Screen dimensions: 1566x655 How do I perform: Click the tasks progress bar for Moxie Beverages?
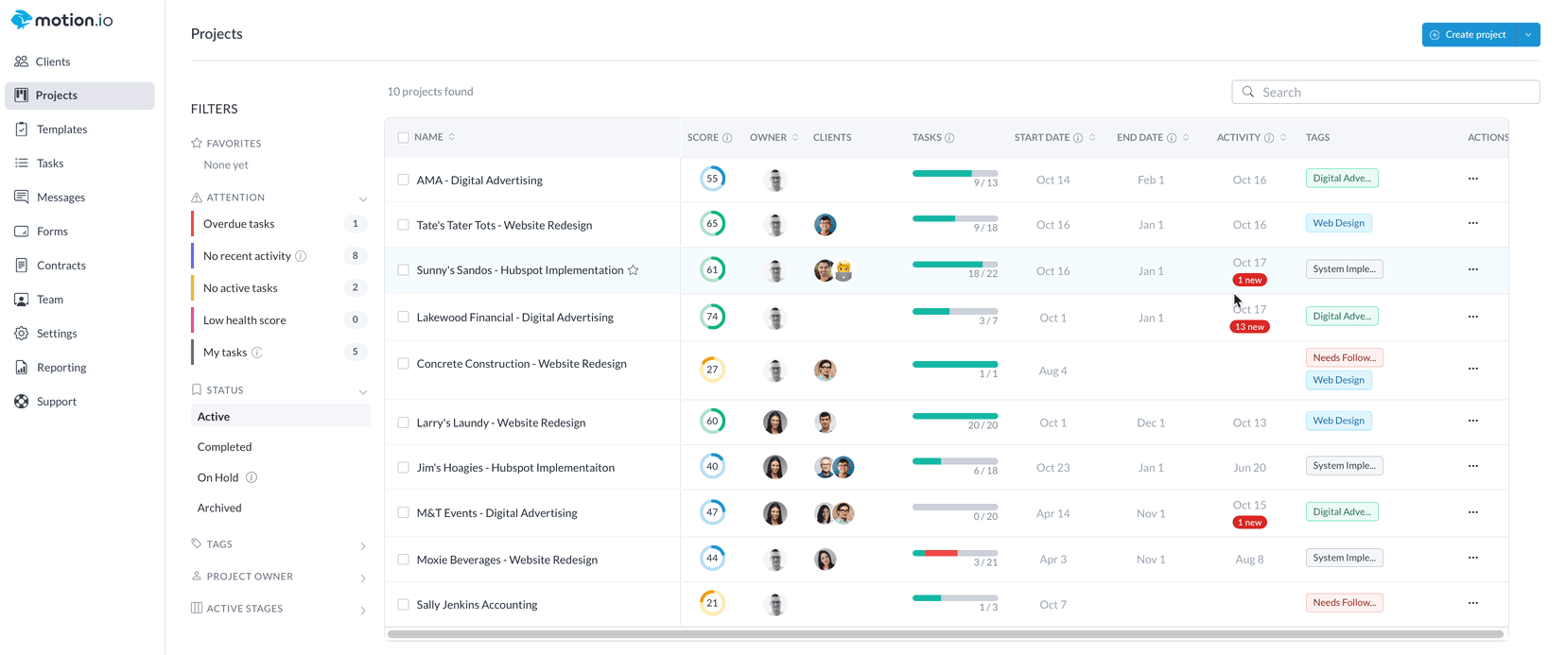[954, 553]
